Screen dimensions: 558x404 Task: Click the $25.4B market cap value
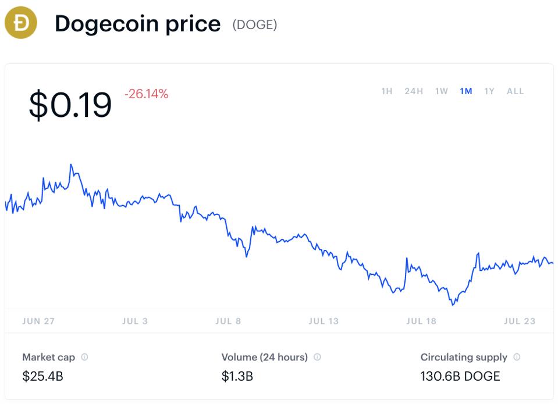click(x=42, y=376)
